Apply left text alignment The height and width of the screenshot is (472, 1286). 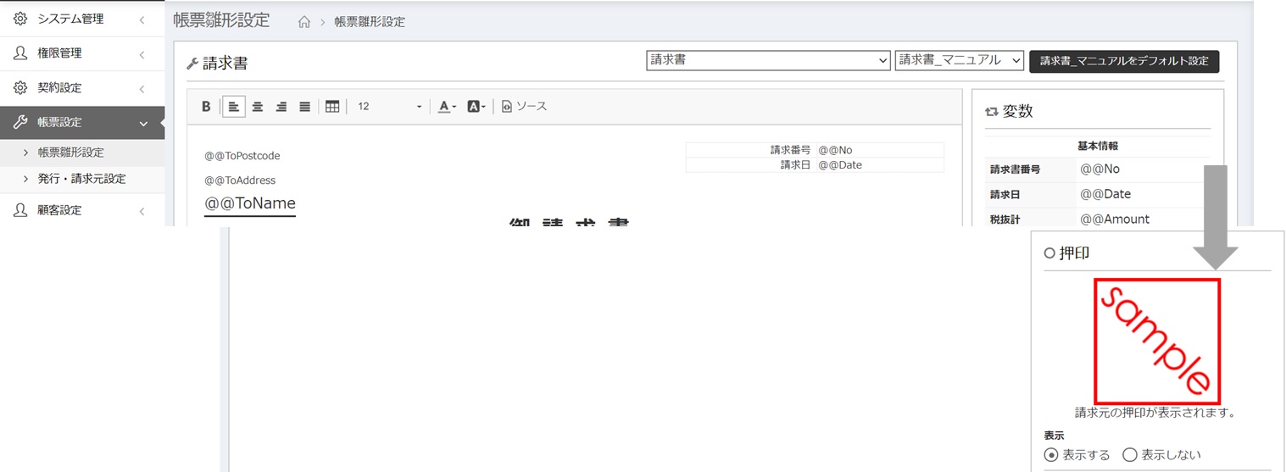click(x=234, y=107)
